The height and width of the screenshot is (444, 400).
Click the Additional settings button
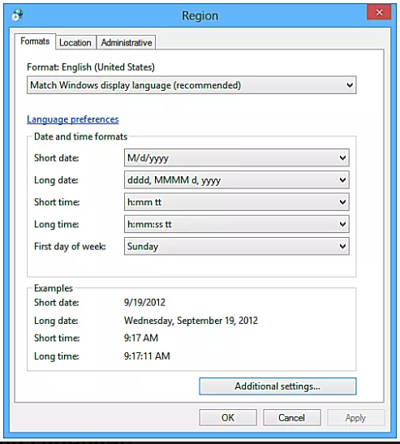[277, 386]
